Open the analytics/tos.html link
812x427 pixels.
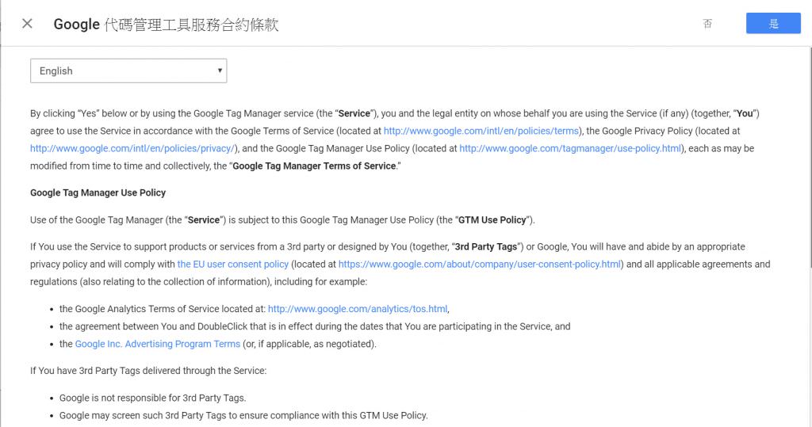pos(358,309)
